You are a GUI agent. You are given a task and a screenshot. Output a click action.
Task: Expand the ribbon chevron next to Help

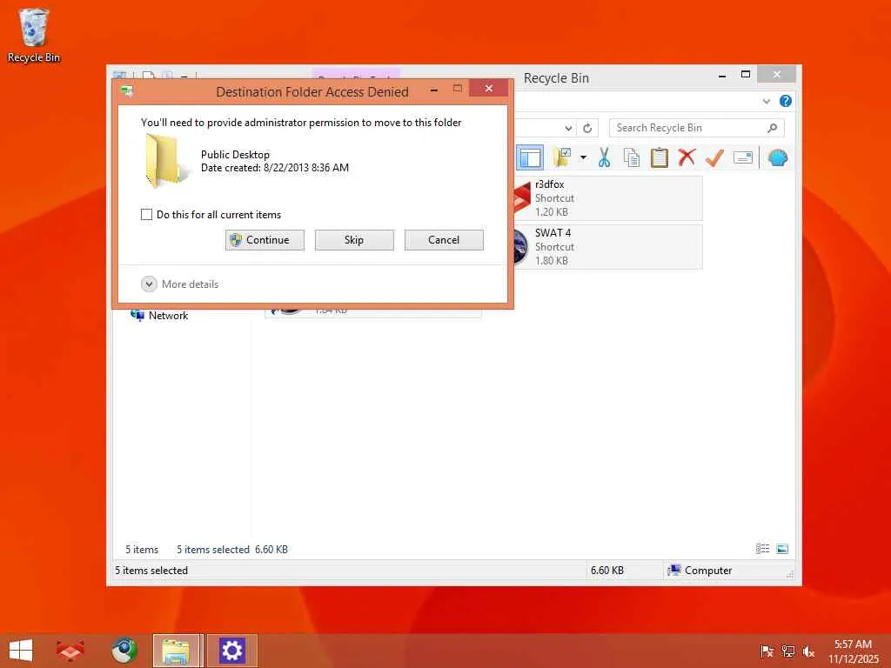point(766,101)
